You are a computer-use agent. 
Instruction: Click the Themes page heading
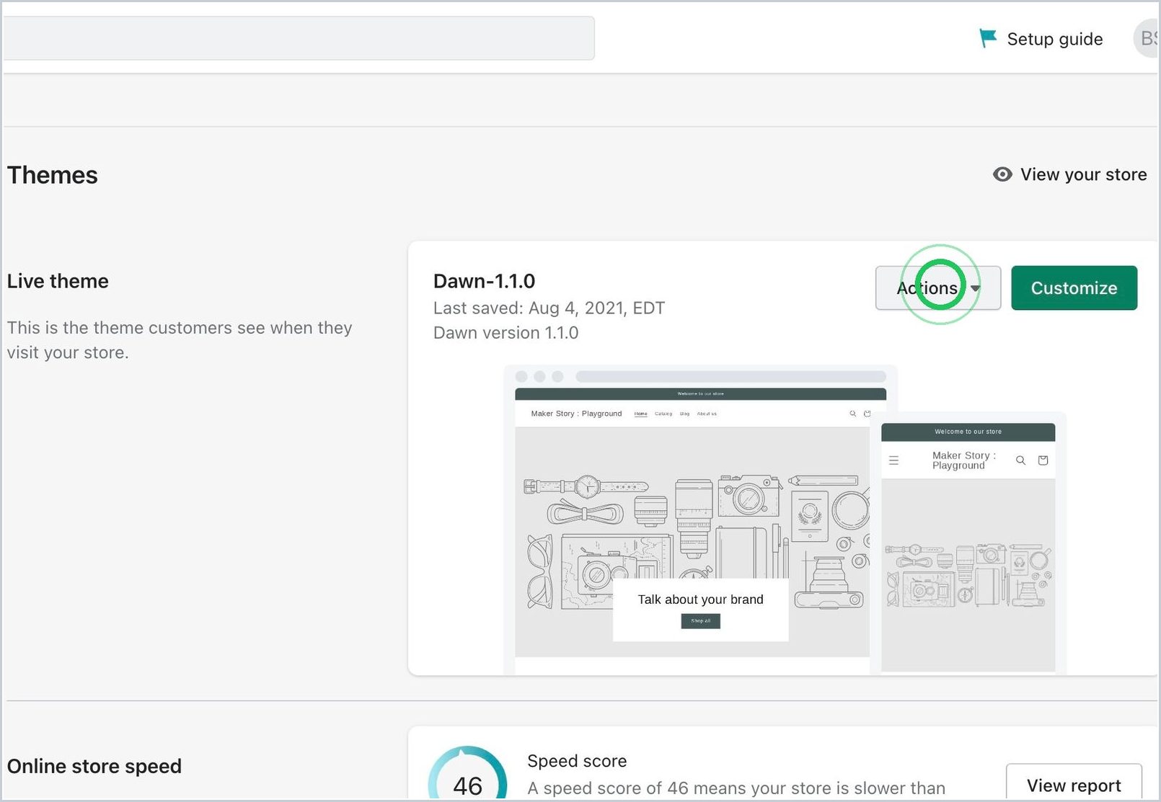click(52, 175)
